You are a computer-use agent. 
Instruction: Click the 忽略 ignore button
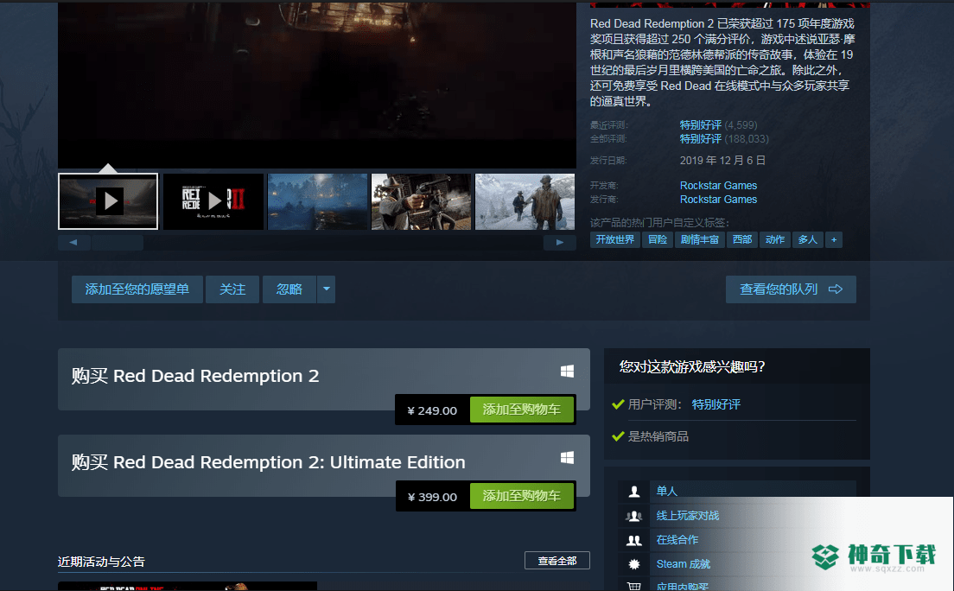point(289,289)
